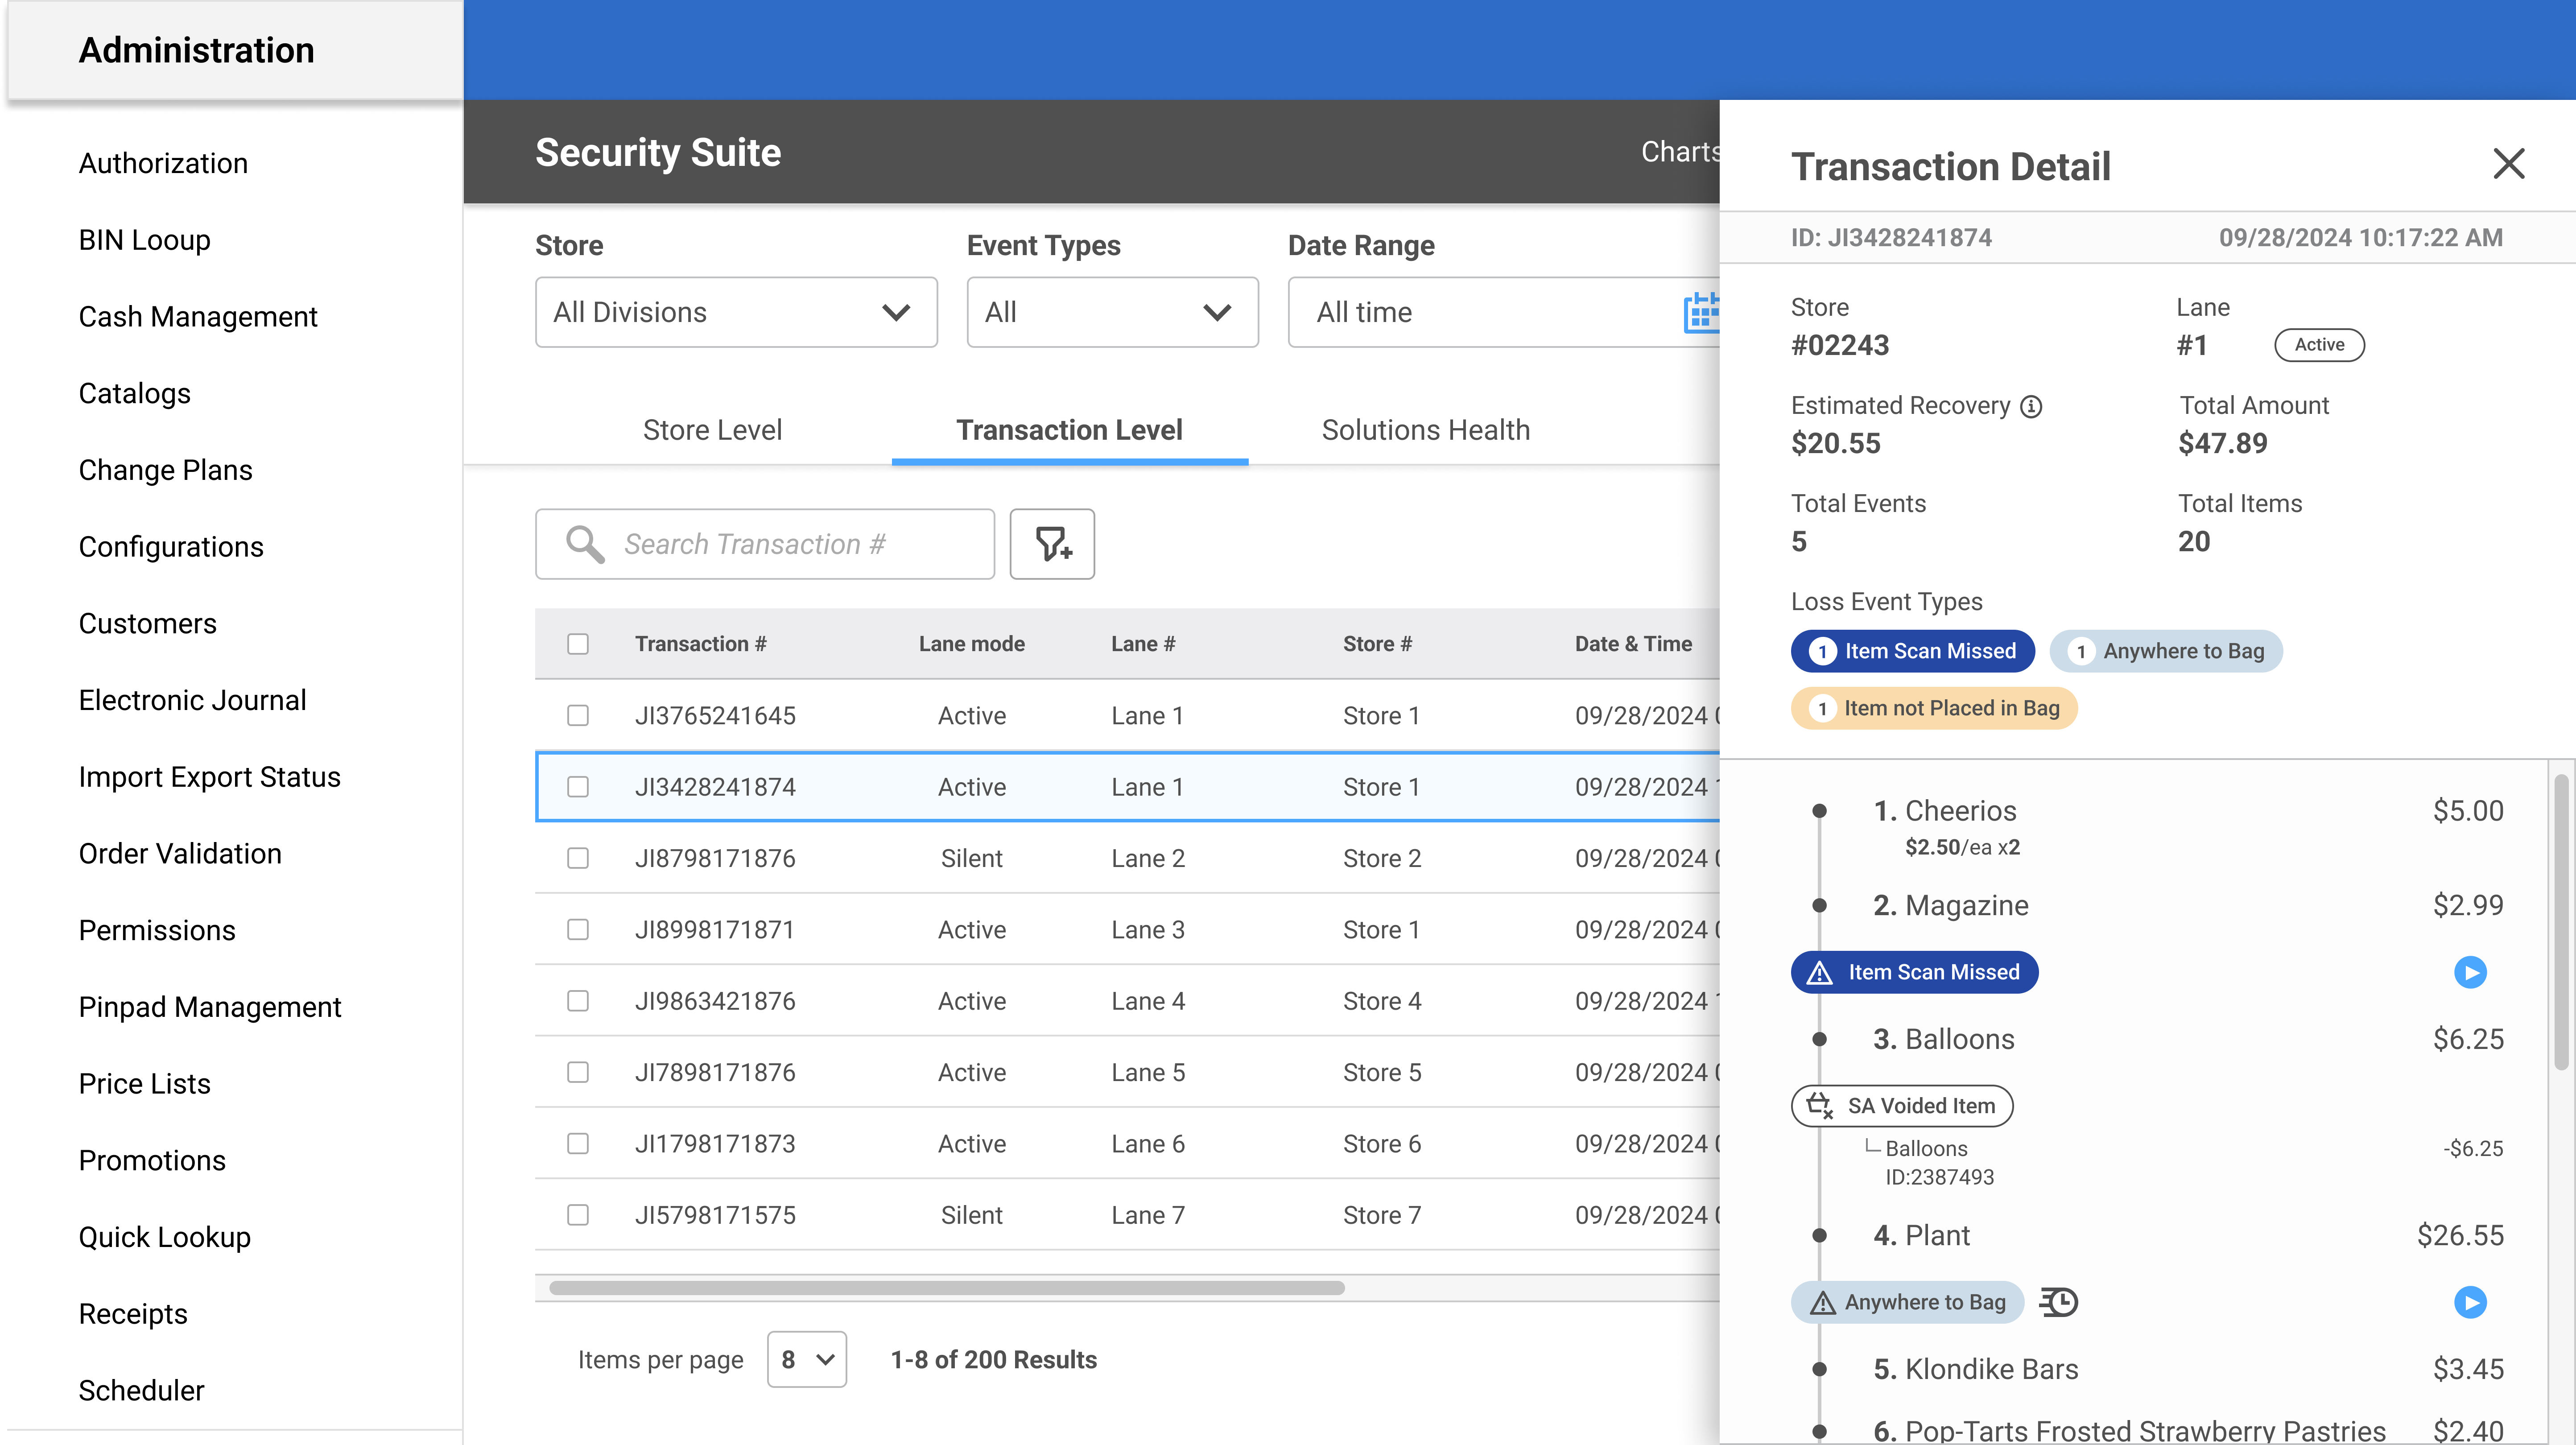Image resolution: width=2576 pixels, height=1445 pixels.
Task: Check the box for JI7898171876
Action: pyautogui.click(x=578, y=1072)
